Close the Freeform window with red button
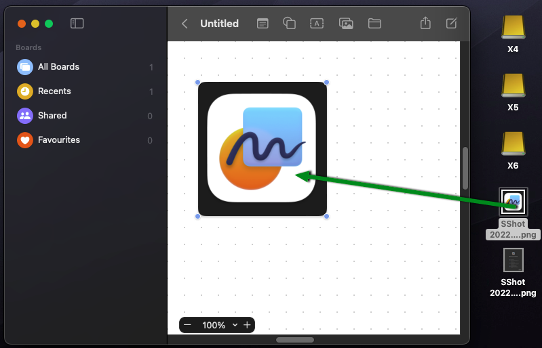 click(x=22, y=24)
